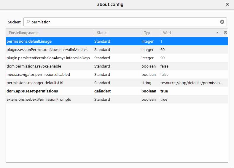Viewport: 234px width, 168px height.
Task: Click the magnifier icon in the search box
Action: pyautogui.click(x=28, y=22)
